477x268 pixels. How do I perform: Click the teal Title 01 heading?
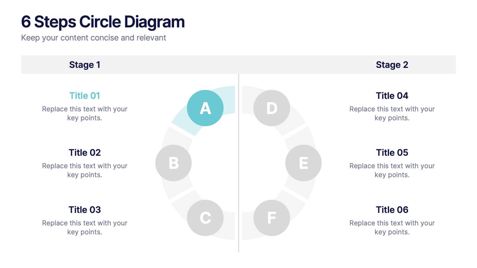(85, 96)
